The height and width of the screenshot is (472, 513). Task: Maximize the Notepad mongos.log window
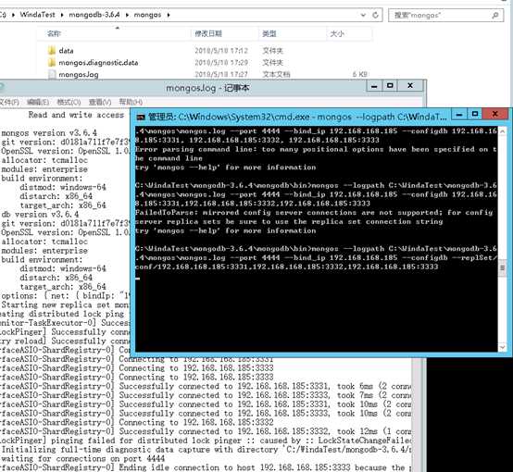pyautogui.click(x=390, y=86)
